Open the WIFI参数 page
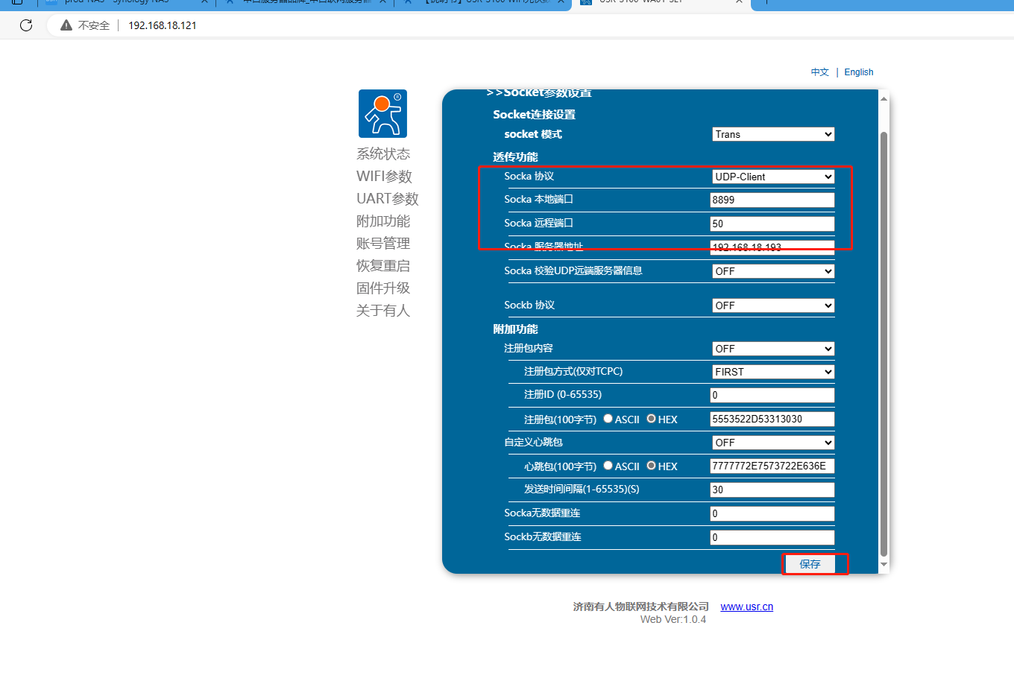 click(384, 177)
